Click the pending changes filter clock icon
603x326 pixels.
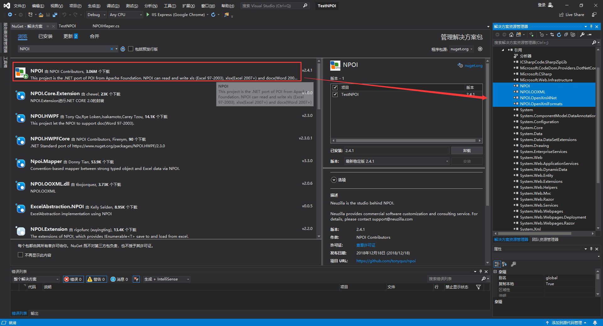coord(542,35)
